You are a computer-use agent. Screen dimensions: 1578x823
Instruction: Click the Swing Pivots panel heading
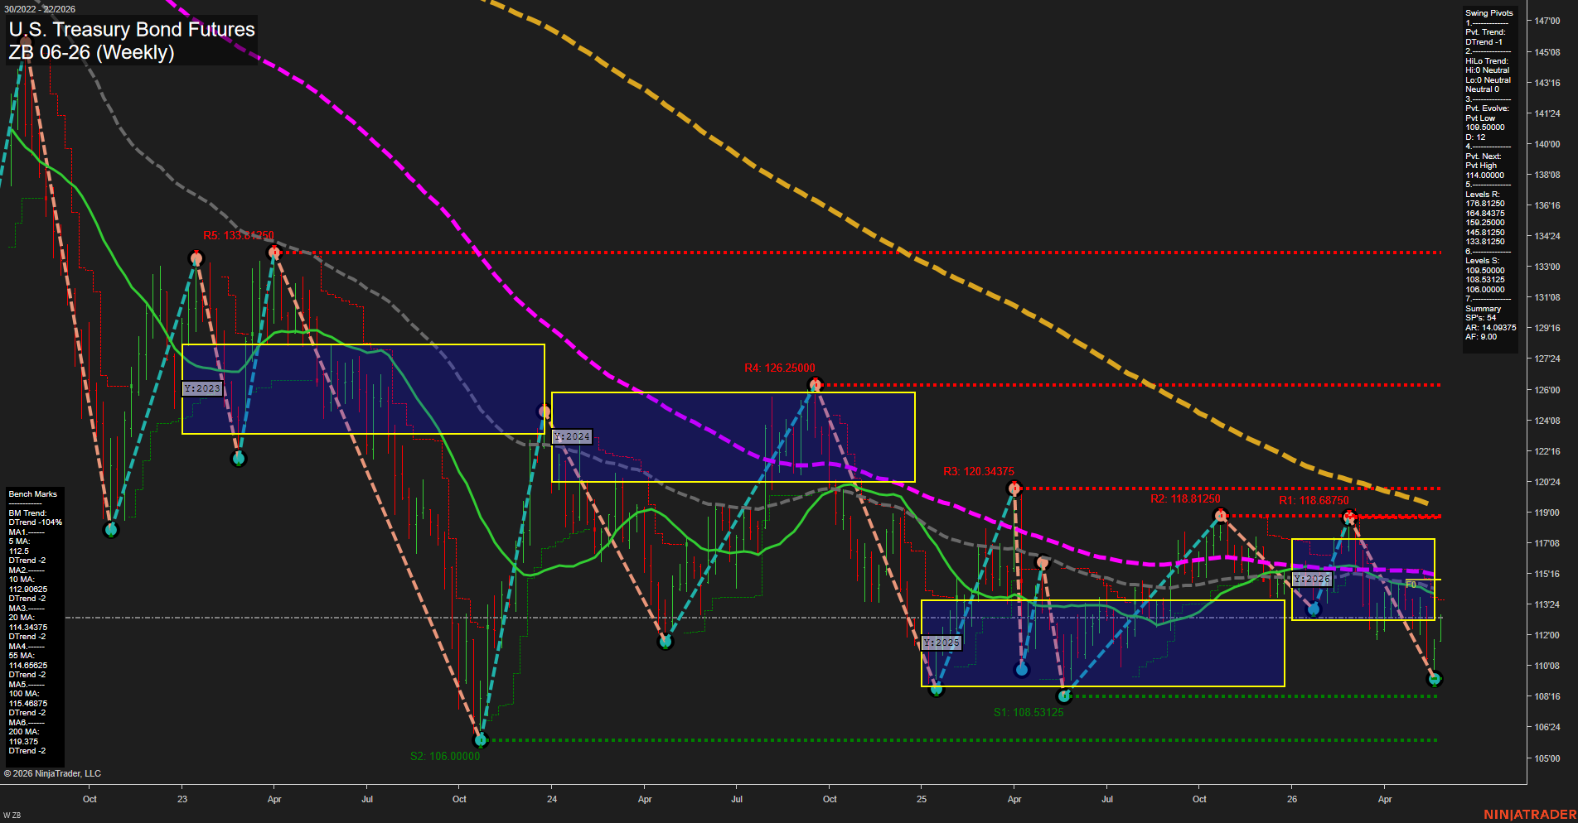tap(1489, 13)
